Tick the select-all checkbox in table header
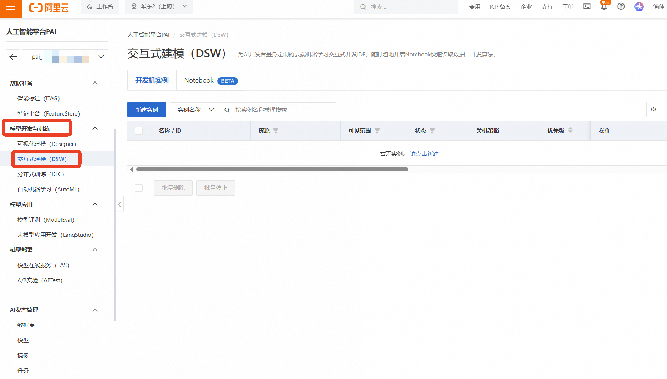The height and width of the screenshot is (379, 667). point(139,131)
